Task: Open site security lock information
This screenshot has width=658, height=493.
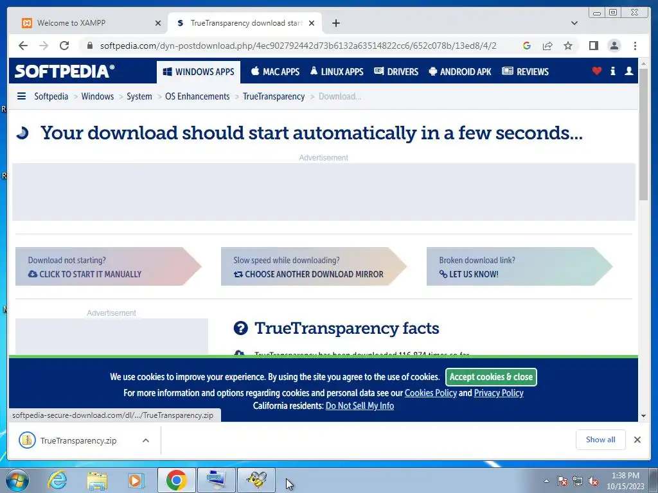Action: coord(89,46)
